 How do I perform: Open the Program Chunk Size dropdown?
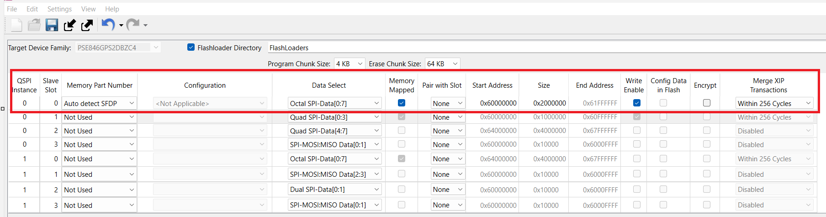pyautogui.click(x=349, y=64)
